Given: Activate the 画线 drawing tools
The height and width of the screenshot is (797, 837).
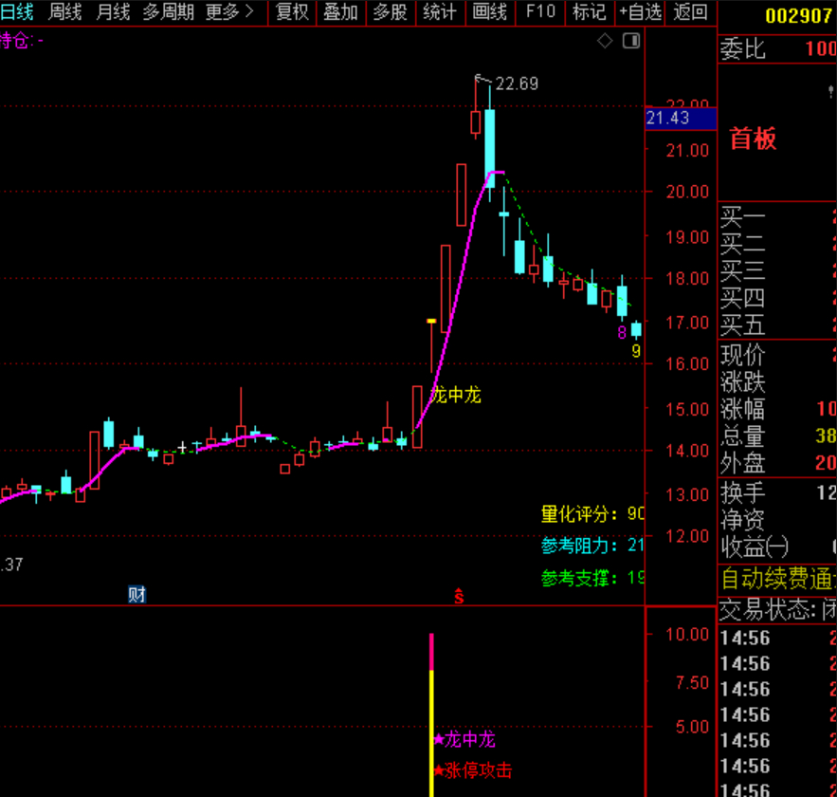Looking at the screenshot, I should point(490,12).
